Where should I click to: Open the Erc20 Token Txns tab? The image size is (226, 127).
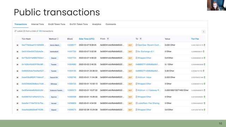(56, 24)
